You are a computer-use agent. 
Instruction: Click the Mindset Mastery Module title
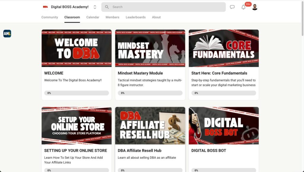click(x=140, y=73)
